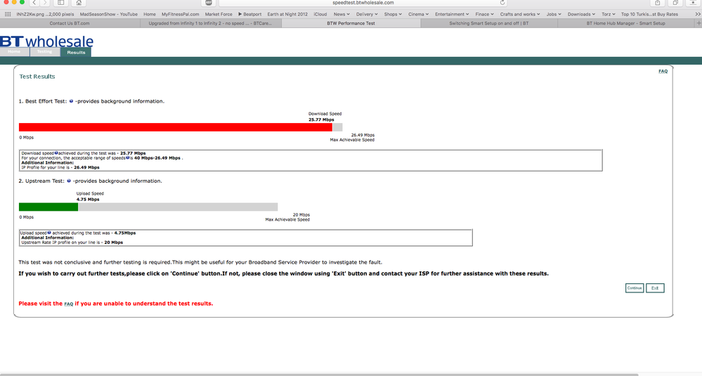Switch to Upgraded from Infinity 1 tab

tap(210, 23)
